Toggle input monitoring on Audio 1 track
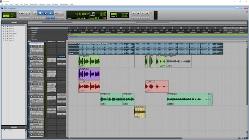 point(35,59)
